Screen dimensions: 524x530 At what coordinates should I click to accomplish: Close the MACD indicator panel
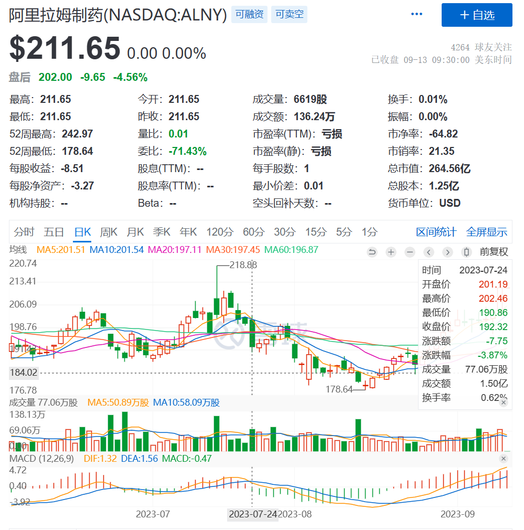(x=504, y=459)
